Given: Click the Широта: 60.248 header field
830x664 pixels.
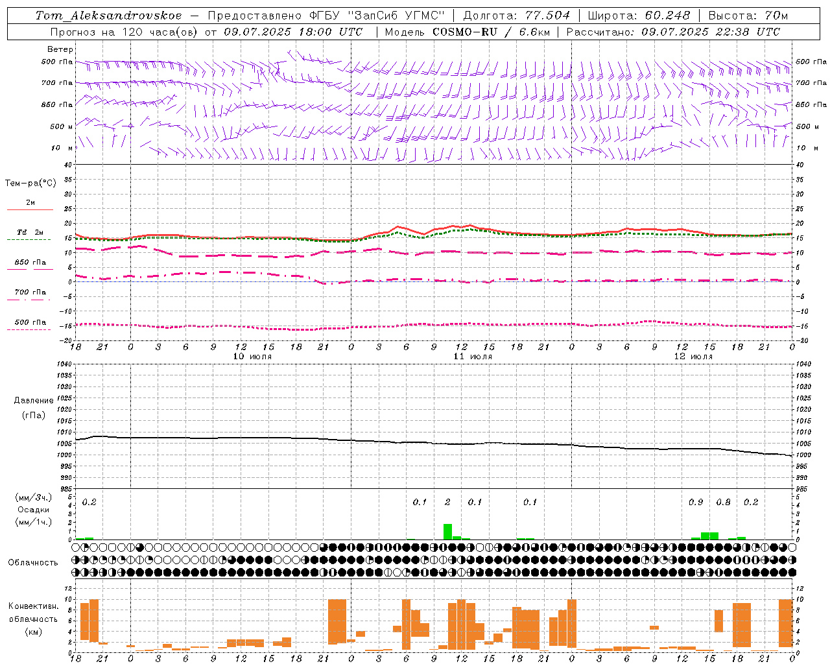Looking at the screenshot, I should point(639,16).
